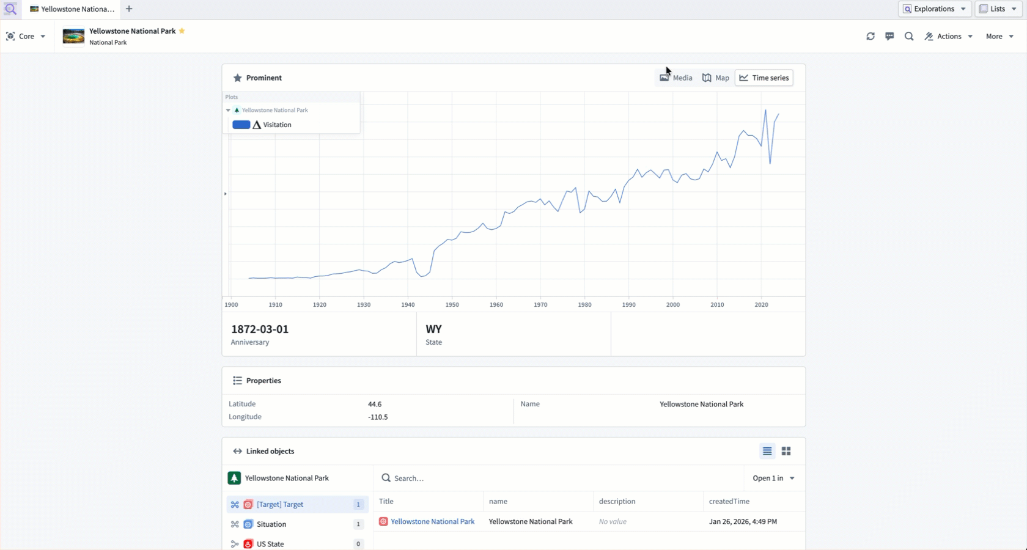
Task: Click the refresh icon in top toolbar
Action: 871,37
